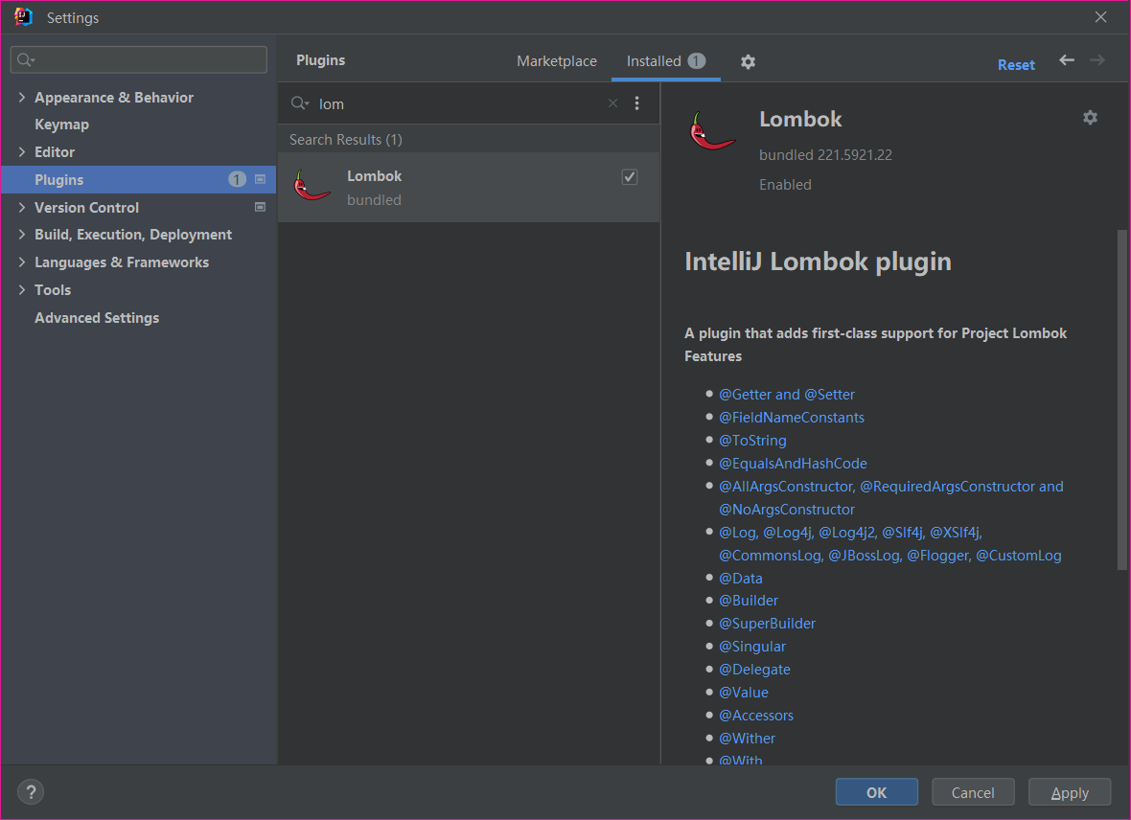Switch to the Marketplace tab

[557, 61]
